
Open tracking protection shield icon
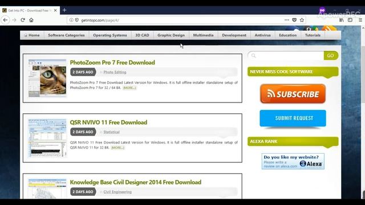(x=77, y=20)
